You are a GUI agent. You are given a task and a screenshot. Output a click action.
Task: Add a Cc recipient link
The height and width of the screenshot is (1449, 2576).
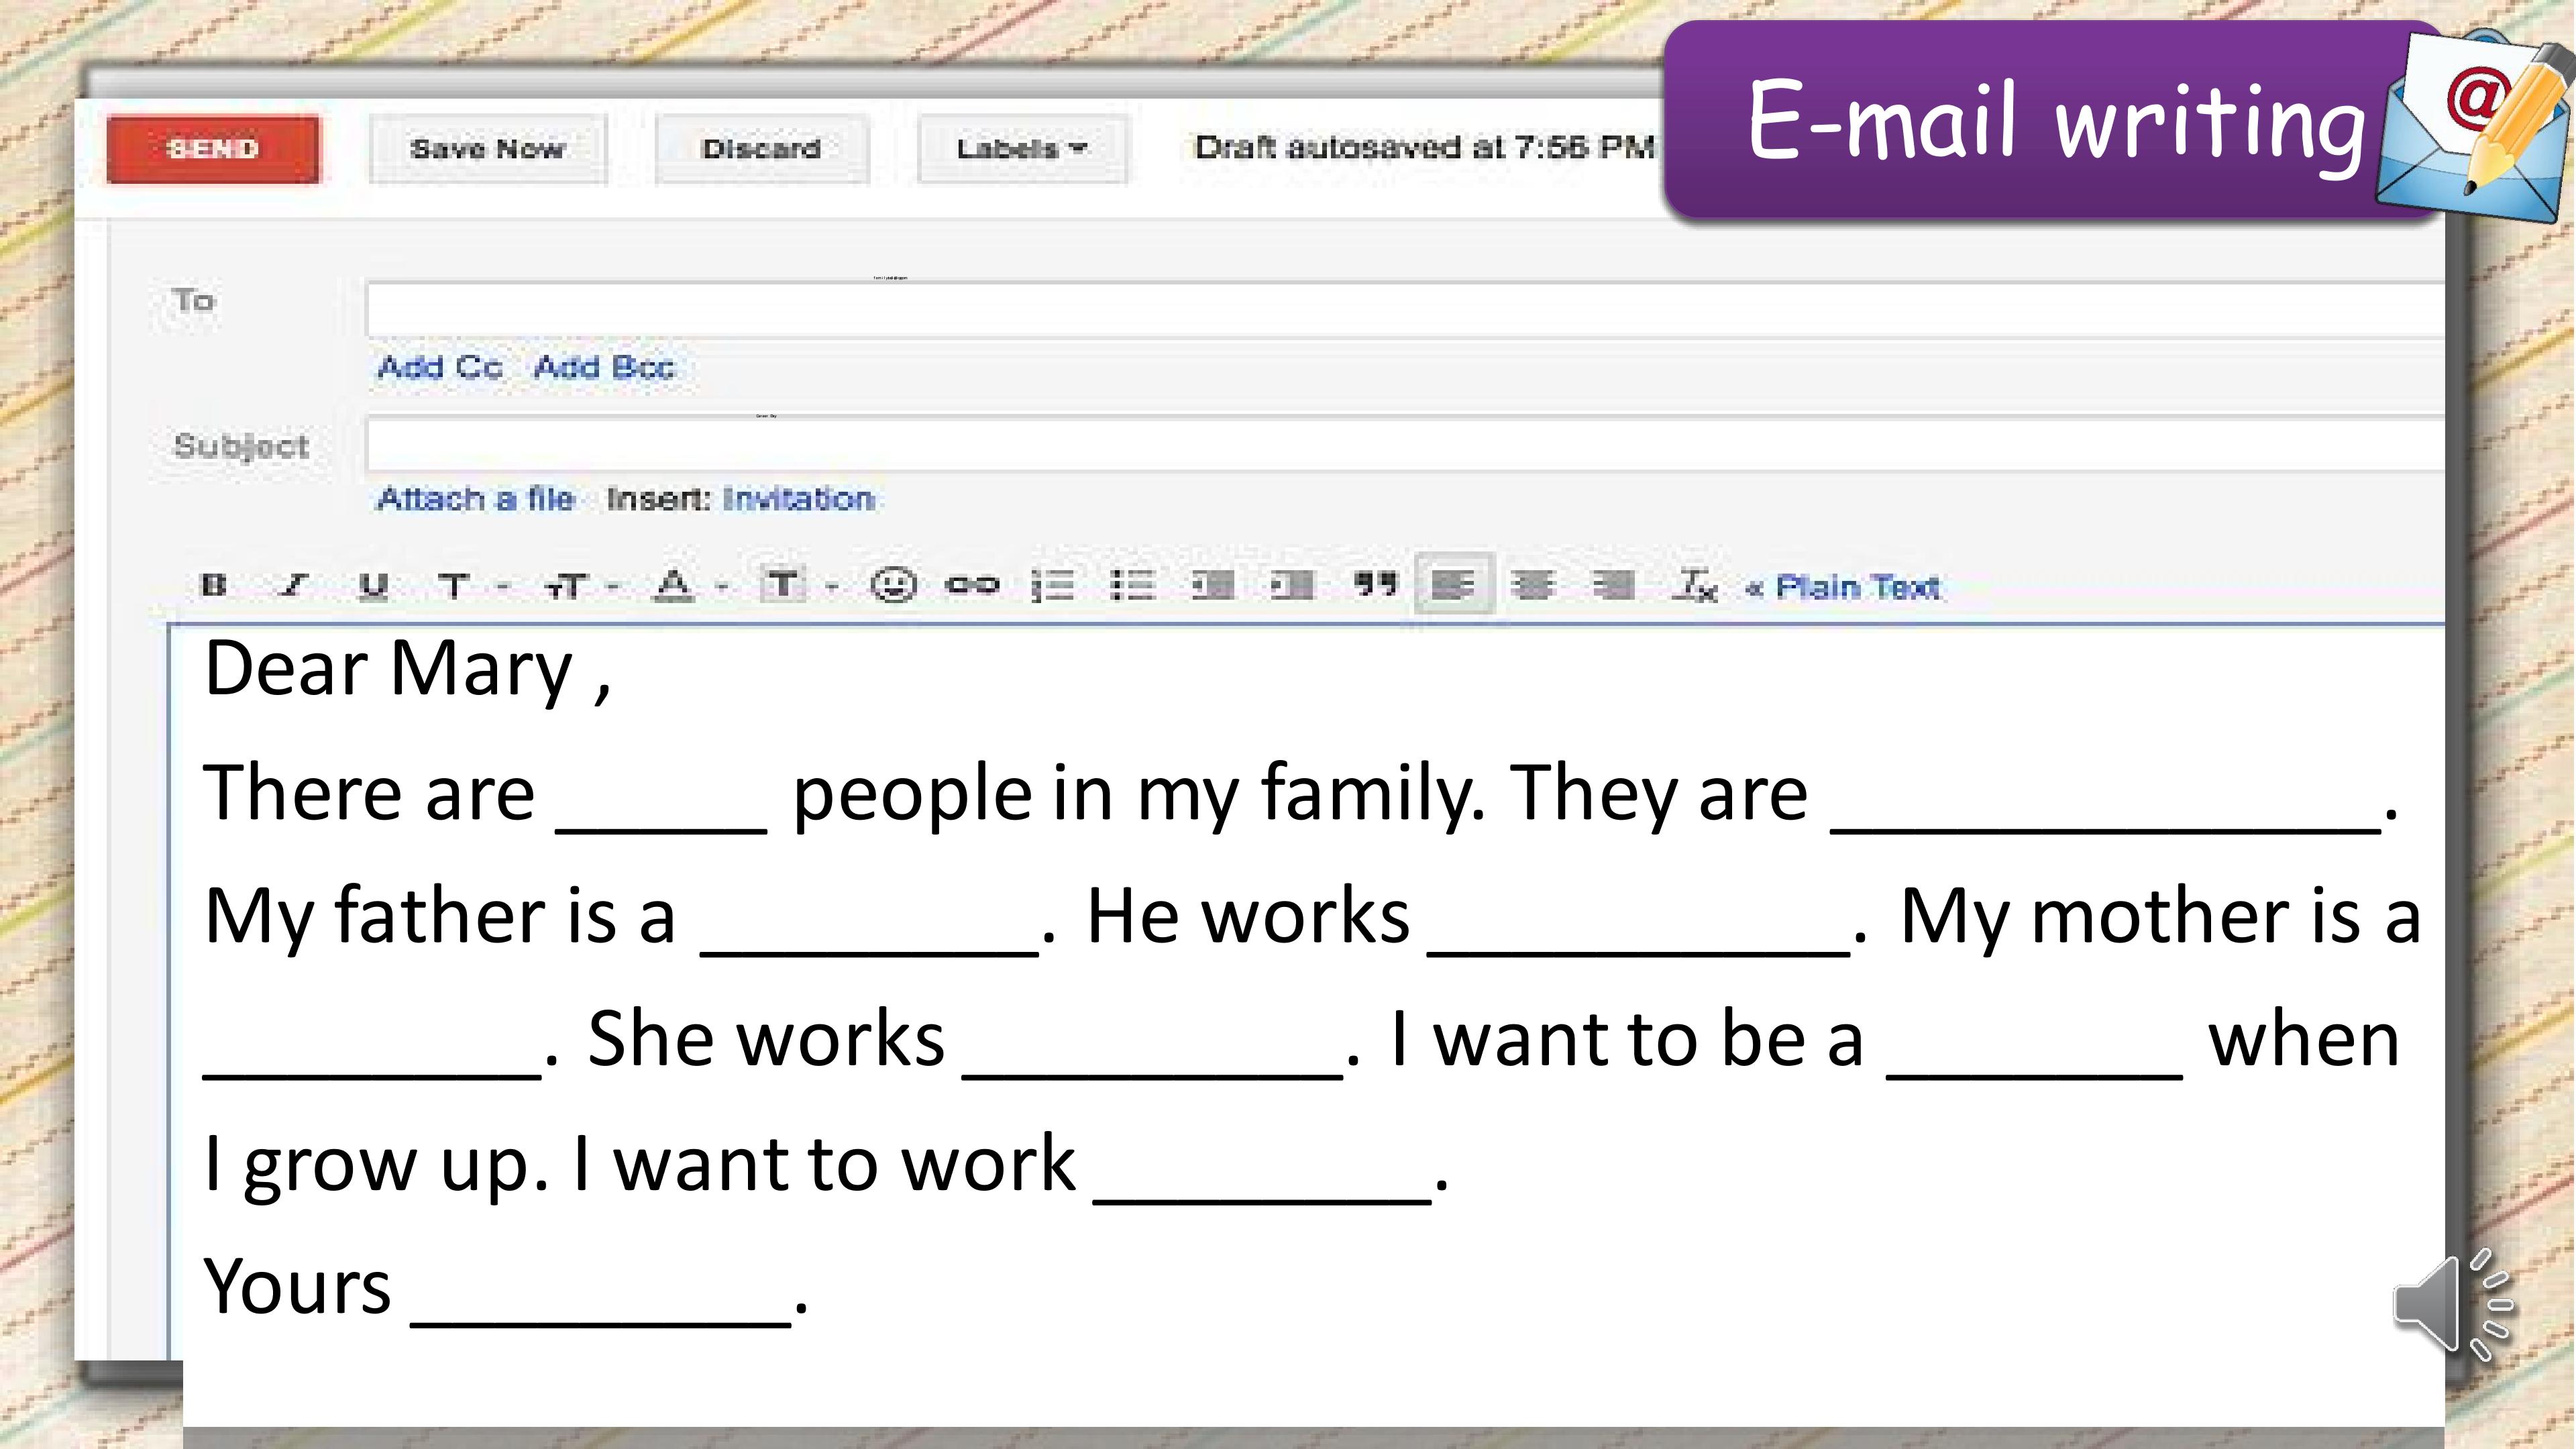coord(440,367)
